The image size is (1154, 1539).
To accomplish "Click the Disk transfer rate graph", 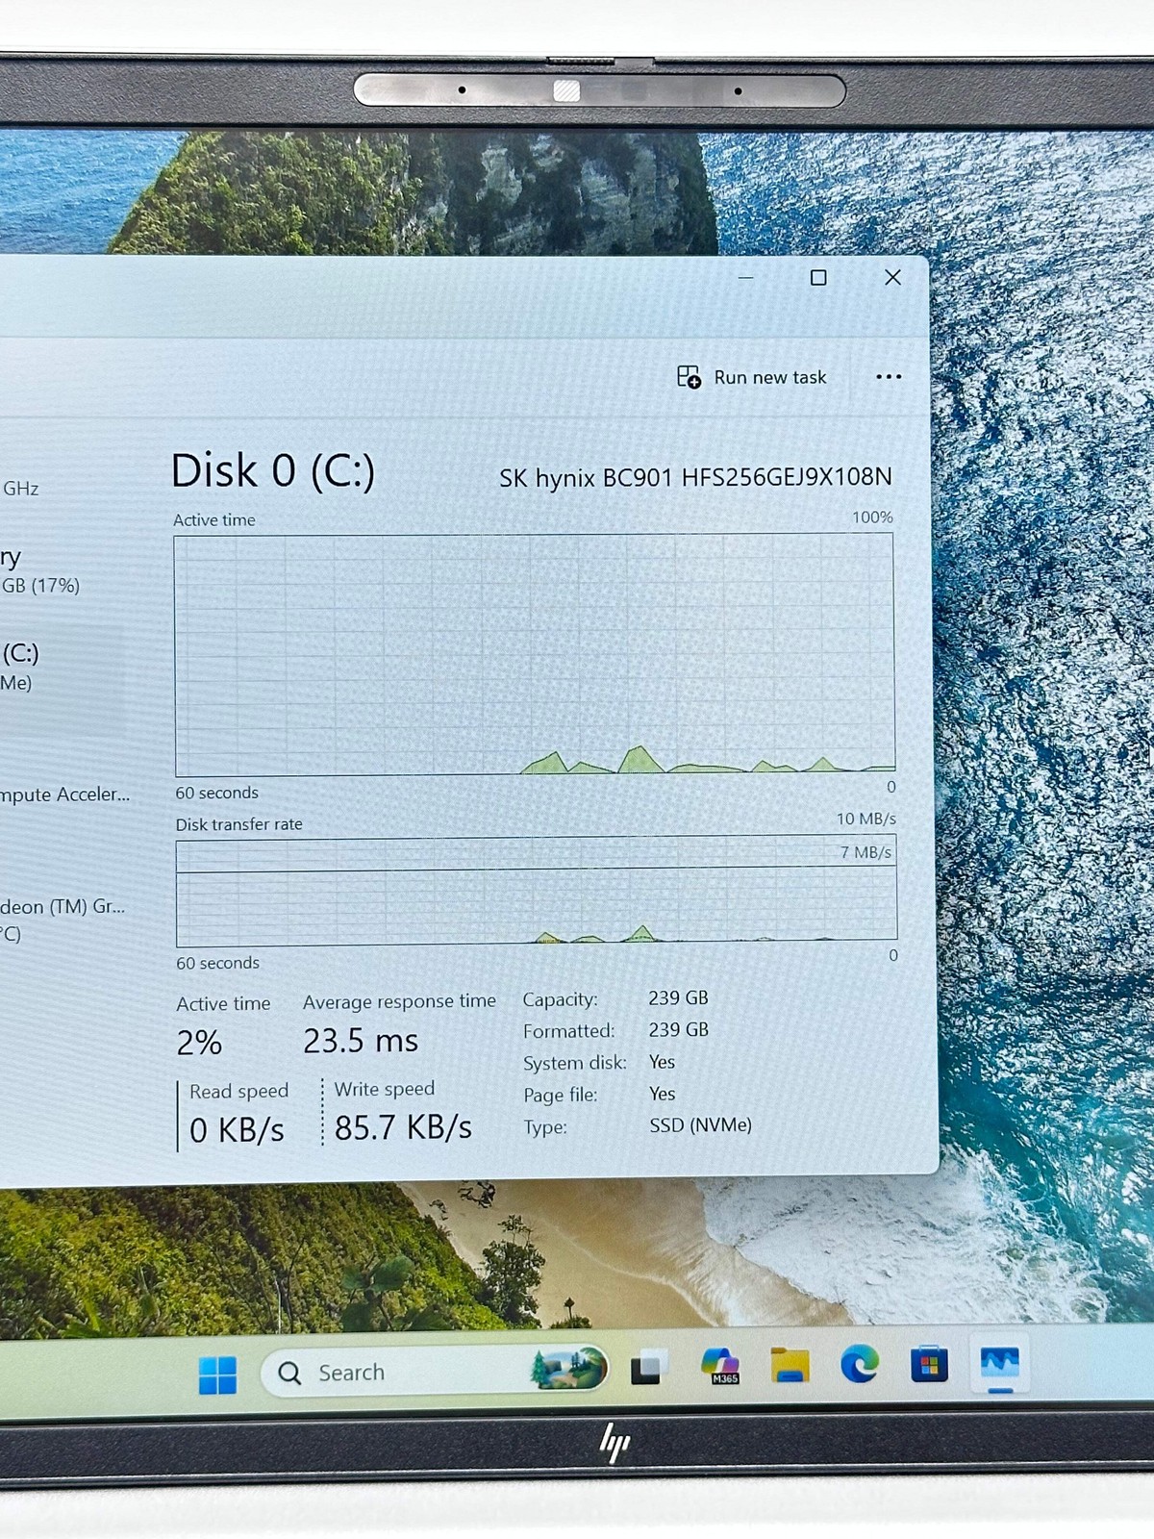I will [x=537, y=892].
